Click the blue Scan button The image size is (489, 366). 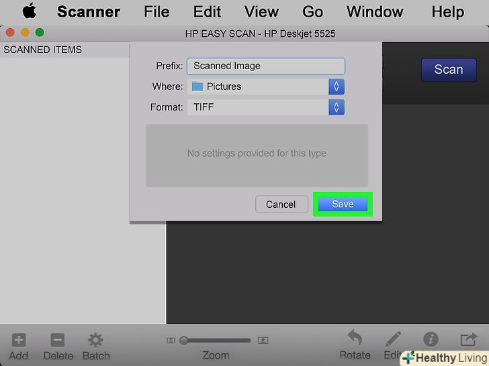tap(449, 70)
